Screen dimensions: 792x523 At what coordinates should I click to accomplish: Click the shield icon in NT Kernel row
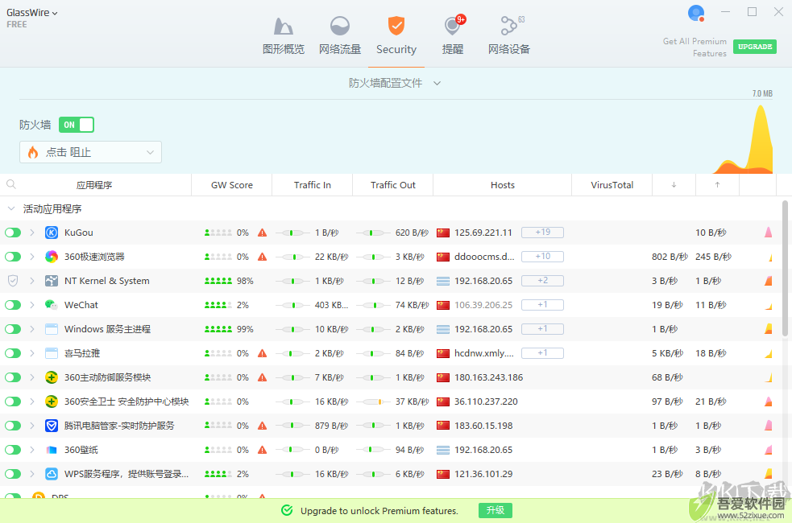(x=13, y=281)
